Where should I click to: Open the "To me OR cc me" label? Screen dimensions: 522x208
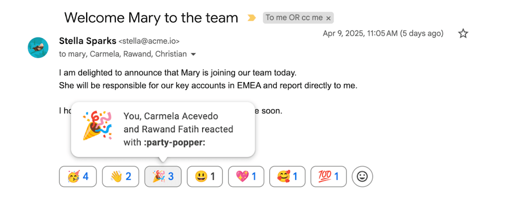(294, 18)
